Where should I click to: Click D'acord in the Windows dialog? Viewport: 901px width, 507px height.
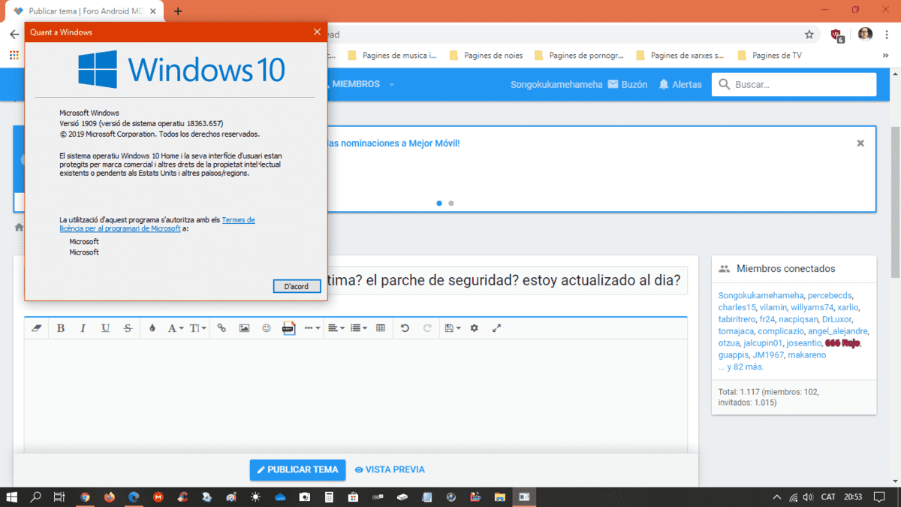(x=297, y=286)
